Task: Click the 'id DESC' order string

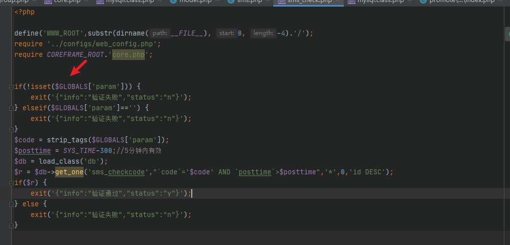Action: click(367, 172)
